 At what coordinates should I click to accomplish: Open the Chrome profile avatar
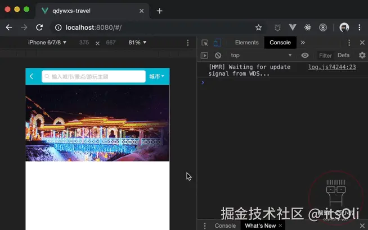[344, 27]
